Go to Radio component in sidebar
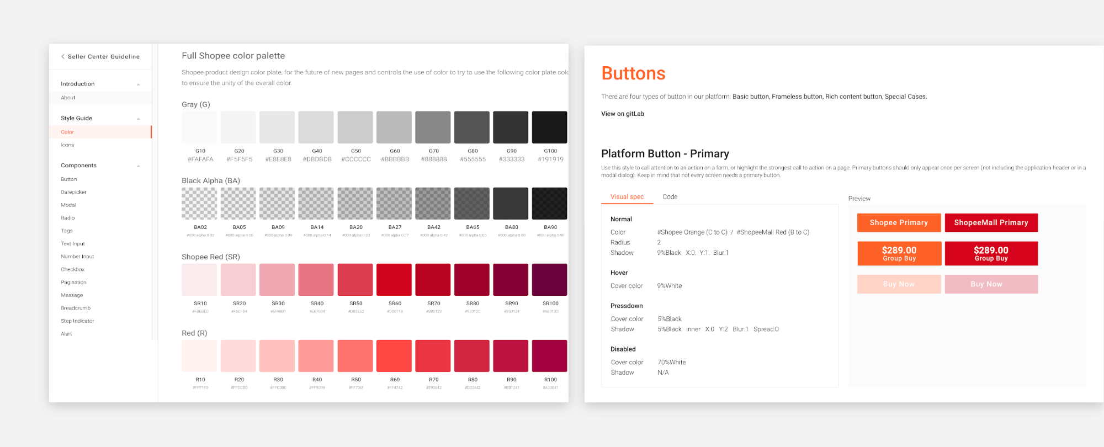This screenshot has height=447, width=1104. click(x=68, y=218)
